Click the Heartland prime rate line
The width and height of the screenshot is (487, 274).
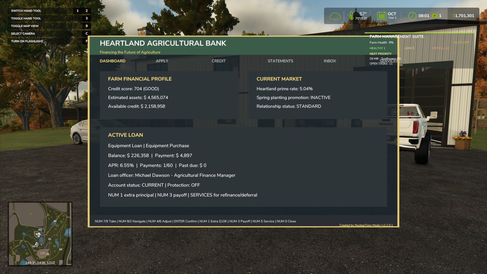pyautogui.click(x=285, y=89)
